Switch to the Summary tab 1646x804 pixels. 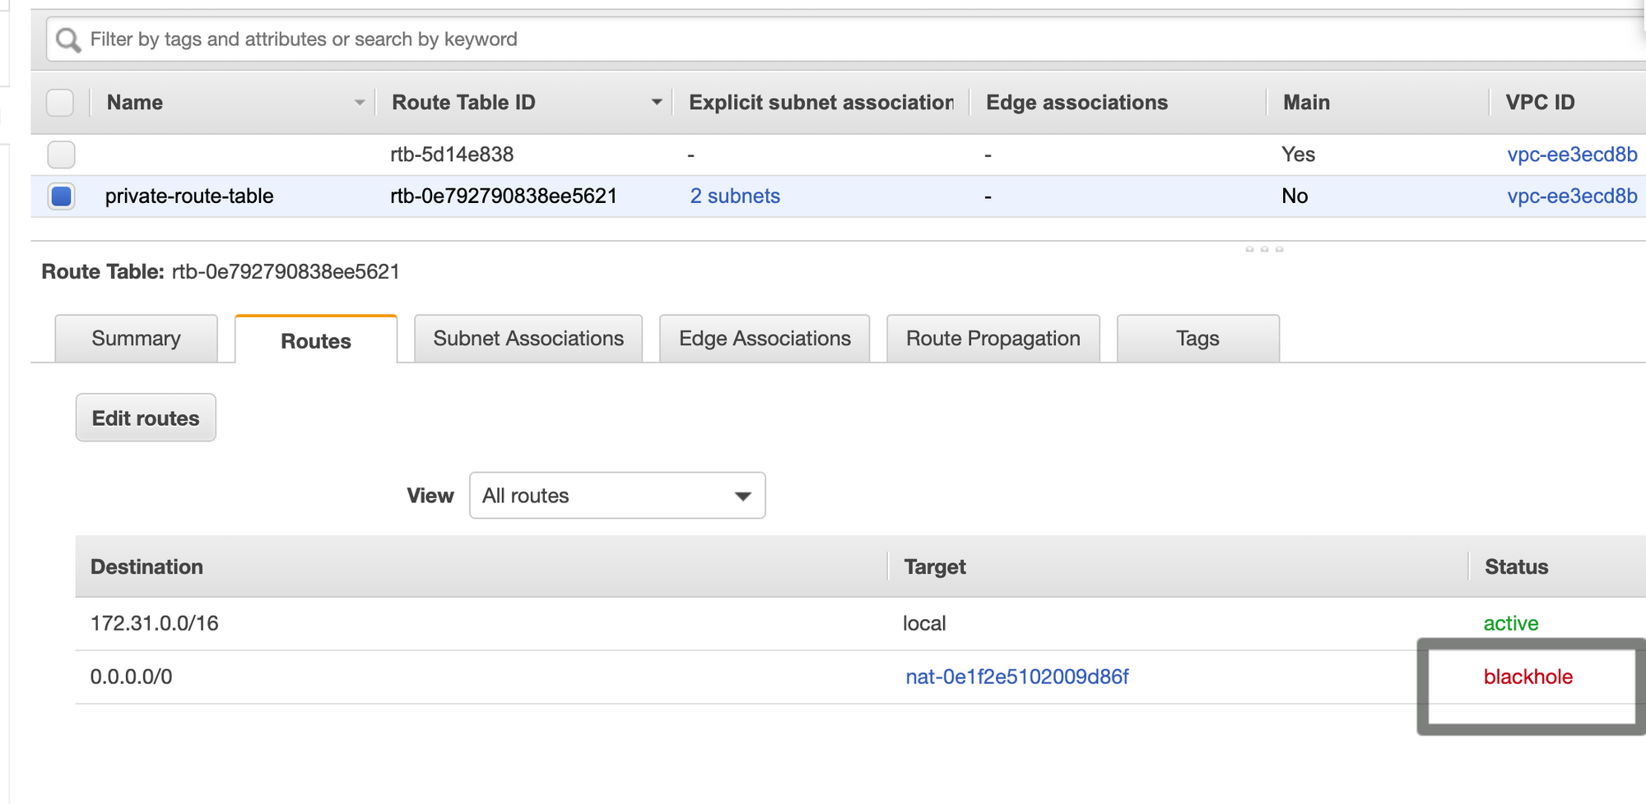136,339
